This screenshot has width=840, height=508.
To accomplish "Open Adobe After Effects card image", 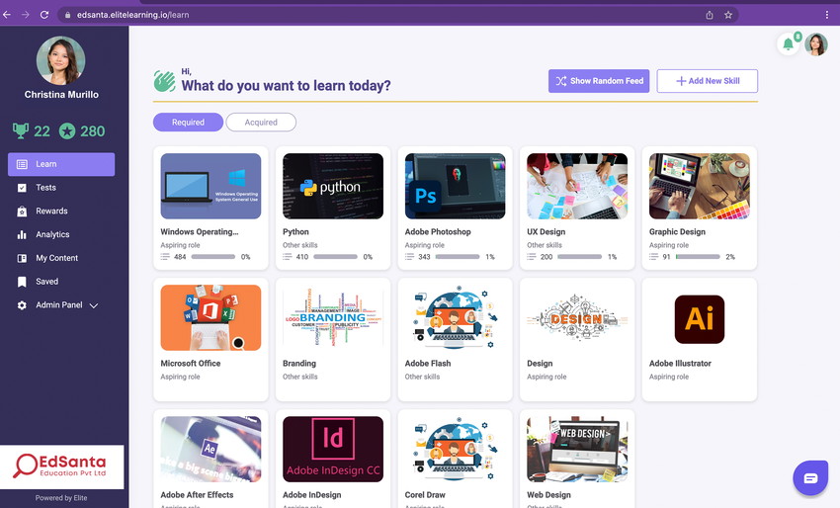I will pos(210,449).
